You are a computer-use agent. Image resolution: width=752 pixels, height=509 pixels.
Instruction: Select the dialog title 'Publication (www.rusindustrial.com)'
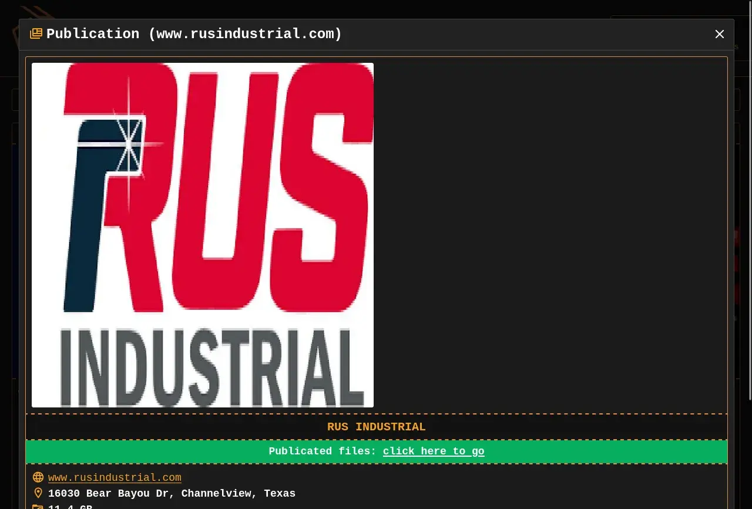pos(194,34)
